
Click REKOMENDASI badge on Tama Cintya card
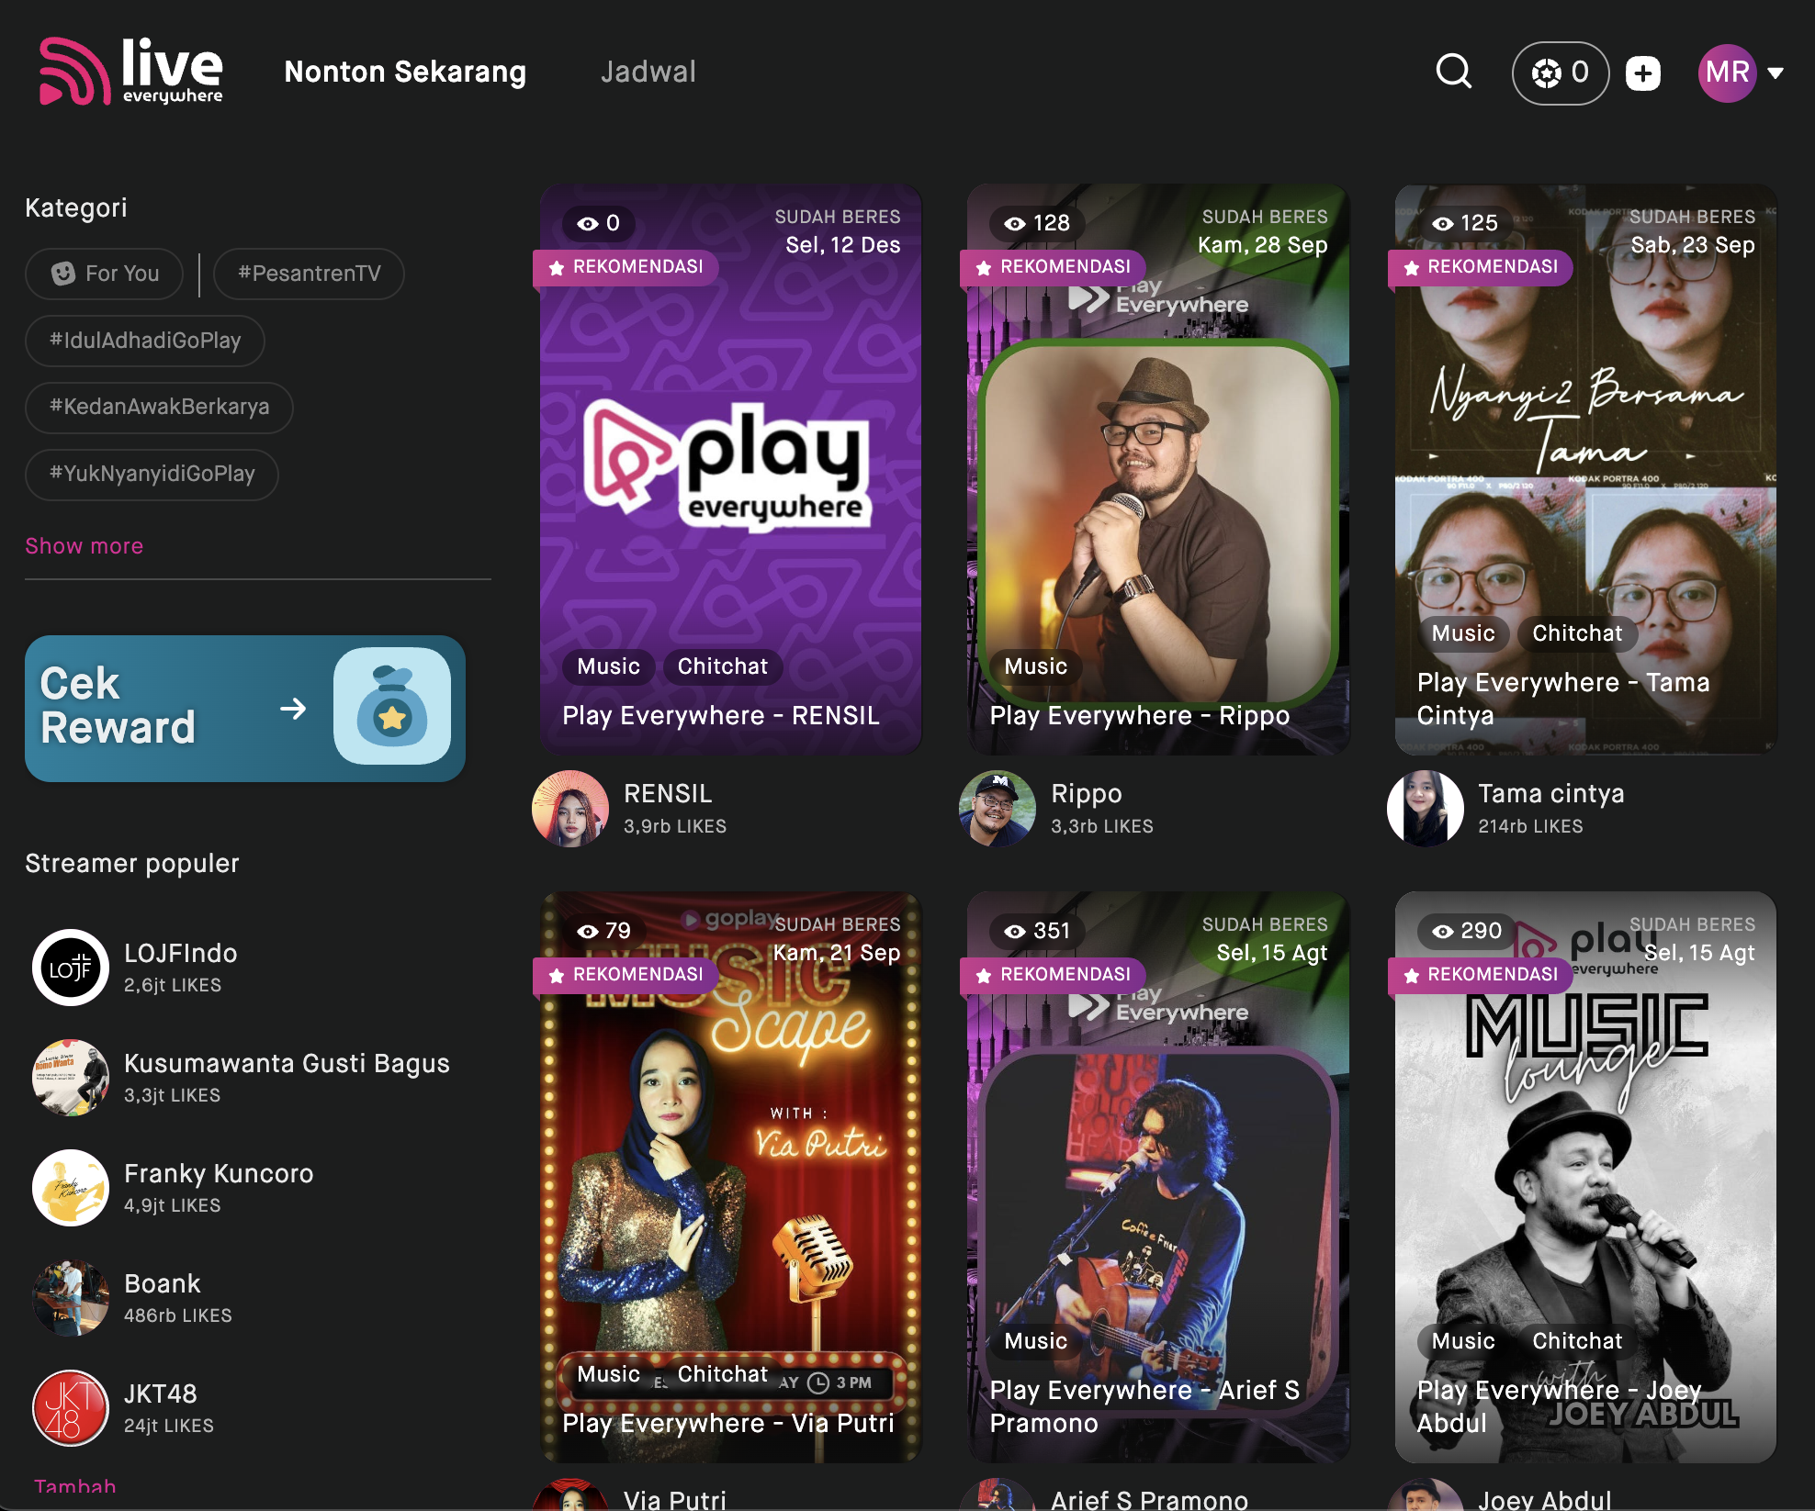1481,267
